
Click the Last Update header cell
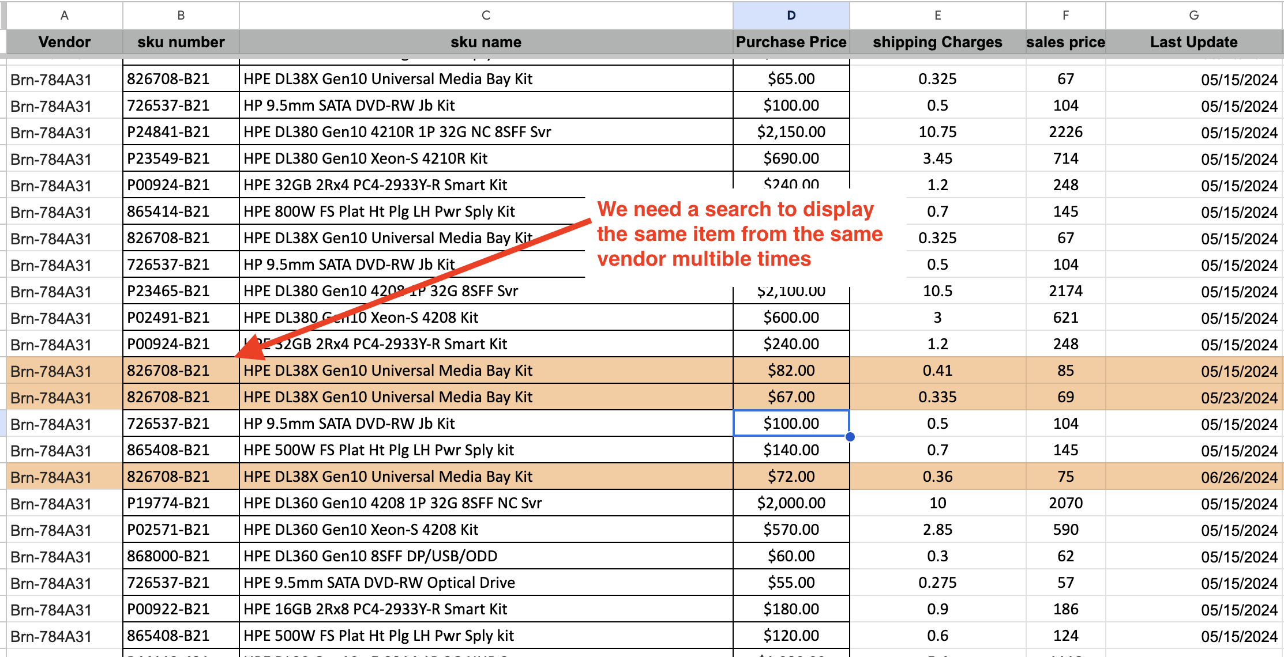click(x=1193, y=41)
